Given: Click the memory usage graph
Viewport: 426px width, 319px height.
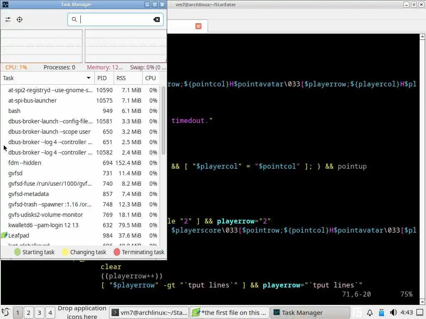Looking at the screenshot, I should (126, 46).
